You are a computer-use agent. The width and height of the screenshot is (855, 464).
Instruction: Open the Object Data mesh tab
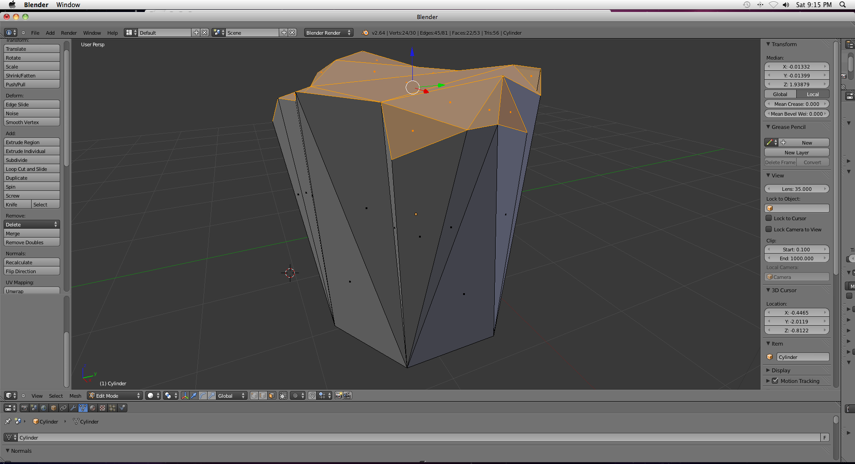click(x=83, y=408)
